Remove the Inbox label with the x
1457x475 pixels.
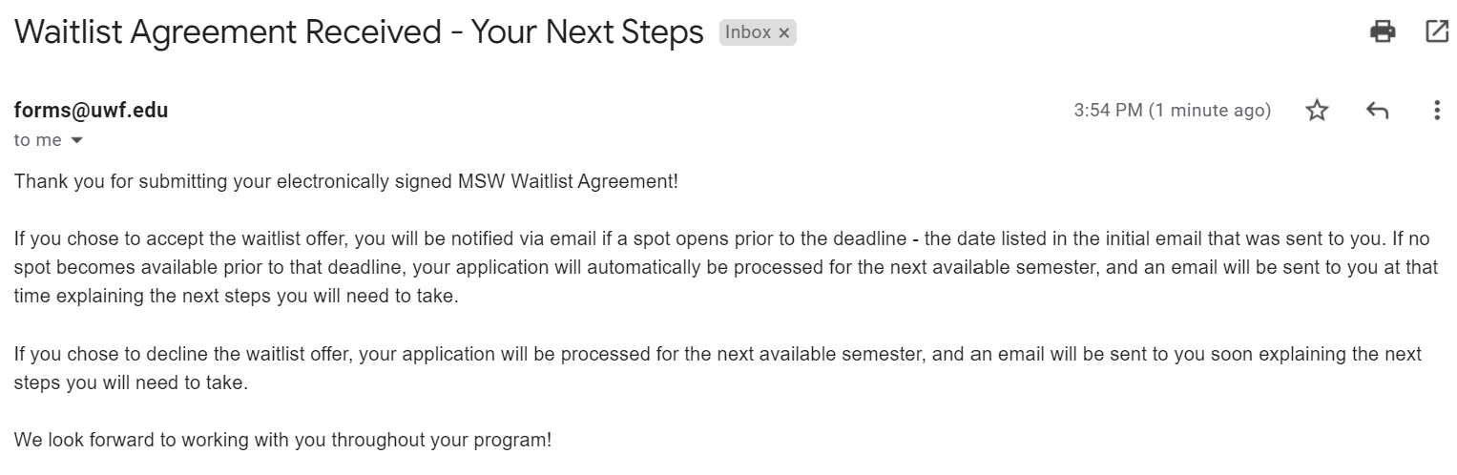point(784,32)
